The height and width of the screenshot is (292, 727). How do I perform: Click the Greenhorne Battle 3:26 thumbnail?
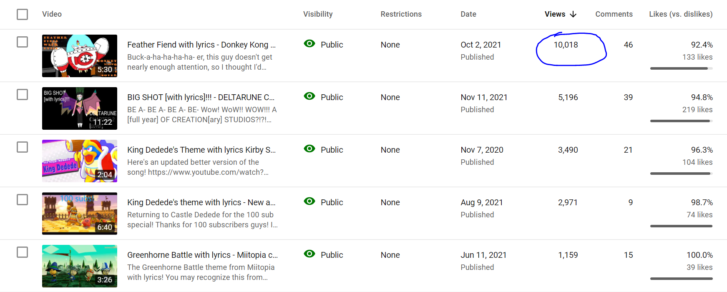pyautogui.click(x=80, y=266)
